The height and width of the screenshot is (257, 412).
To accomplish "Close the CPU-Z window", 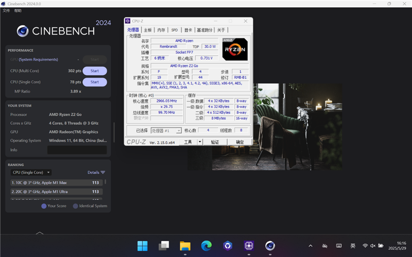I will [x=246, y=21].
